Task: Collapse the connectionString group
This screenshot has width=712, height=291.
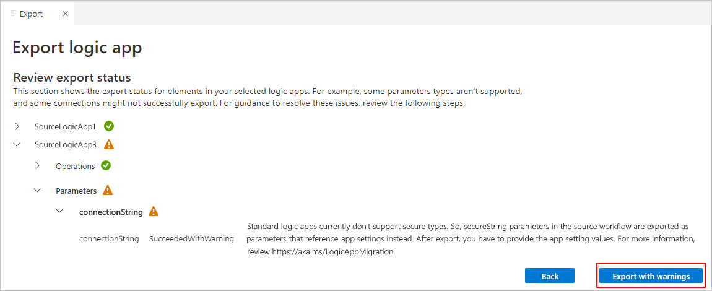Action: (x=59, y=212)
